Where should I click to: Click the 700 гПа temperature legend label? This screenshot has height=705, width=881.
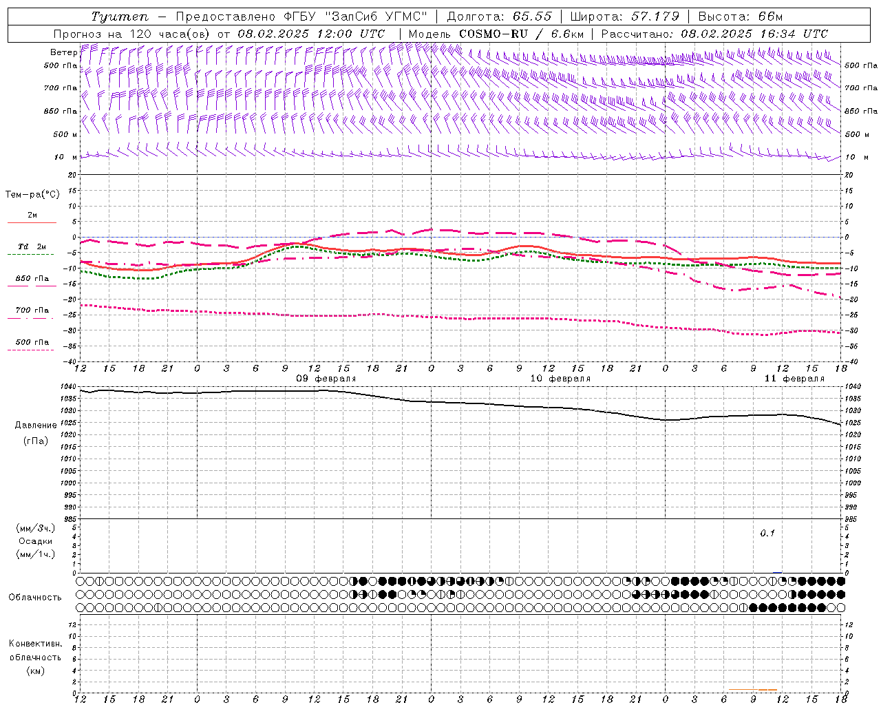click(x=32, y=311)
